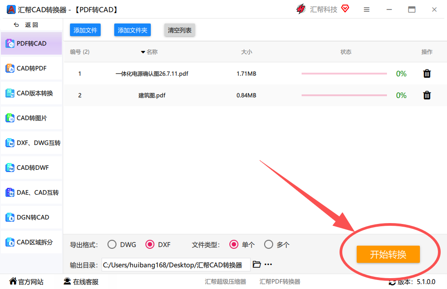Sort list by 名称 column arrow
Viewport: 447px width, 289px height.
(143, 52)
